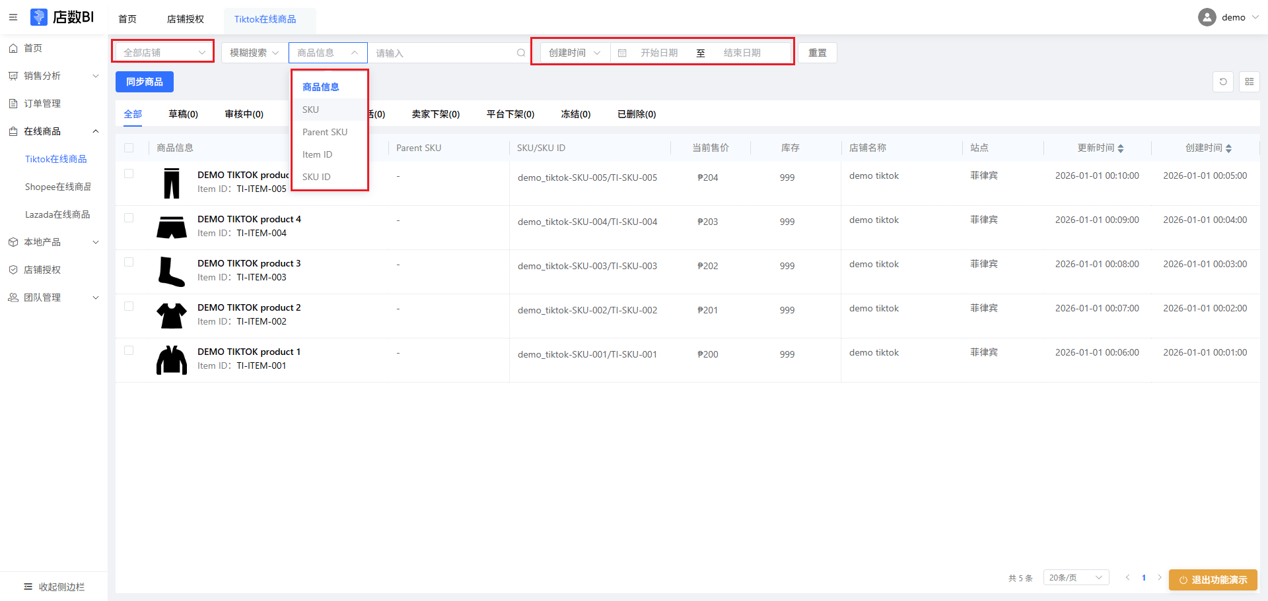Click the 同步商品 sync button

[145, 82]
